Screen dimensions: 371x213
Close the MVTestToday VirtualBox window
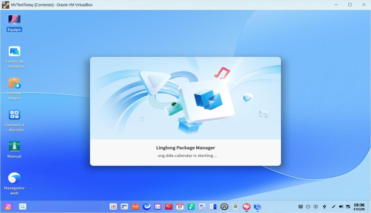(x=364, y=5)
